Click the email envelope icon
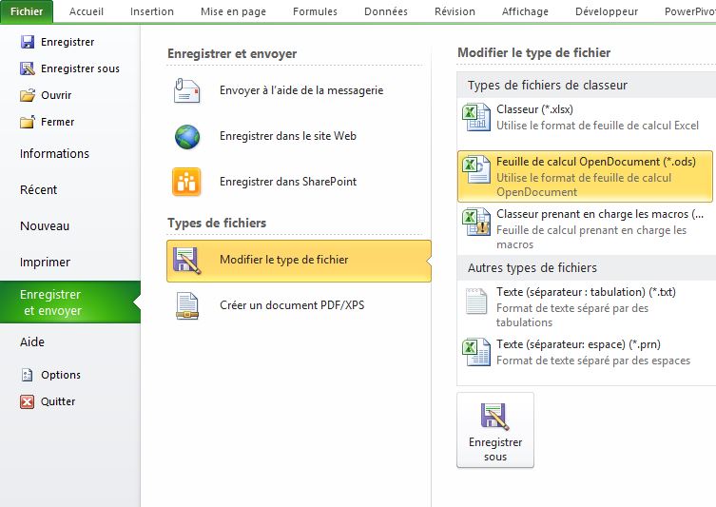The image size is (716, 507). pos(186,90)
